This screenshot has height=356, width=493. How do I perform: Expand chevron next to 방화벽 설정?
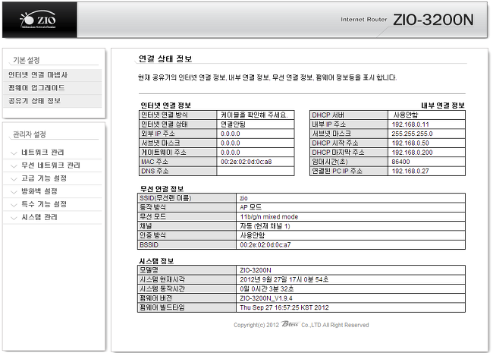tap(14, 192)
